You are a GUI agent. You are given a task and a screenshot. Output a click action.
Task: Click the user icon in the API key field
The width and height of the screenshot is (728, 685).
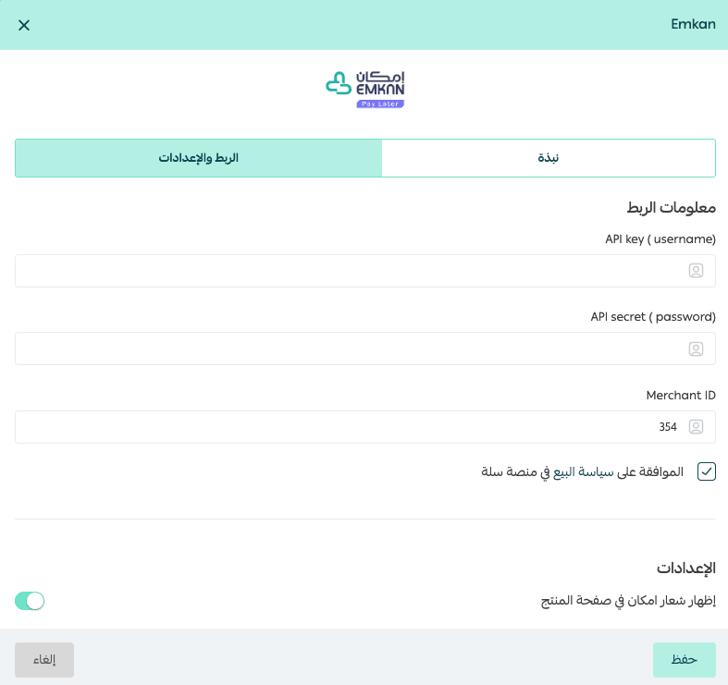[x=696, y=271]
